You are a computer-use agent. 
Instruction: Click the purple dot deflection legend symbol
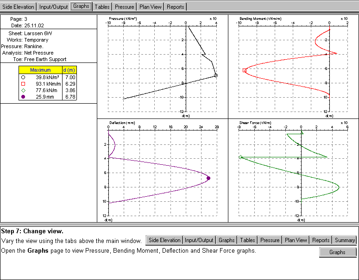(x=23, y=97)
